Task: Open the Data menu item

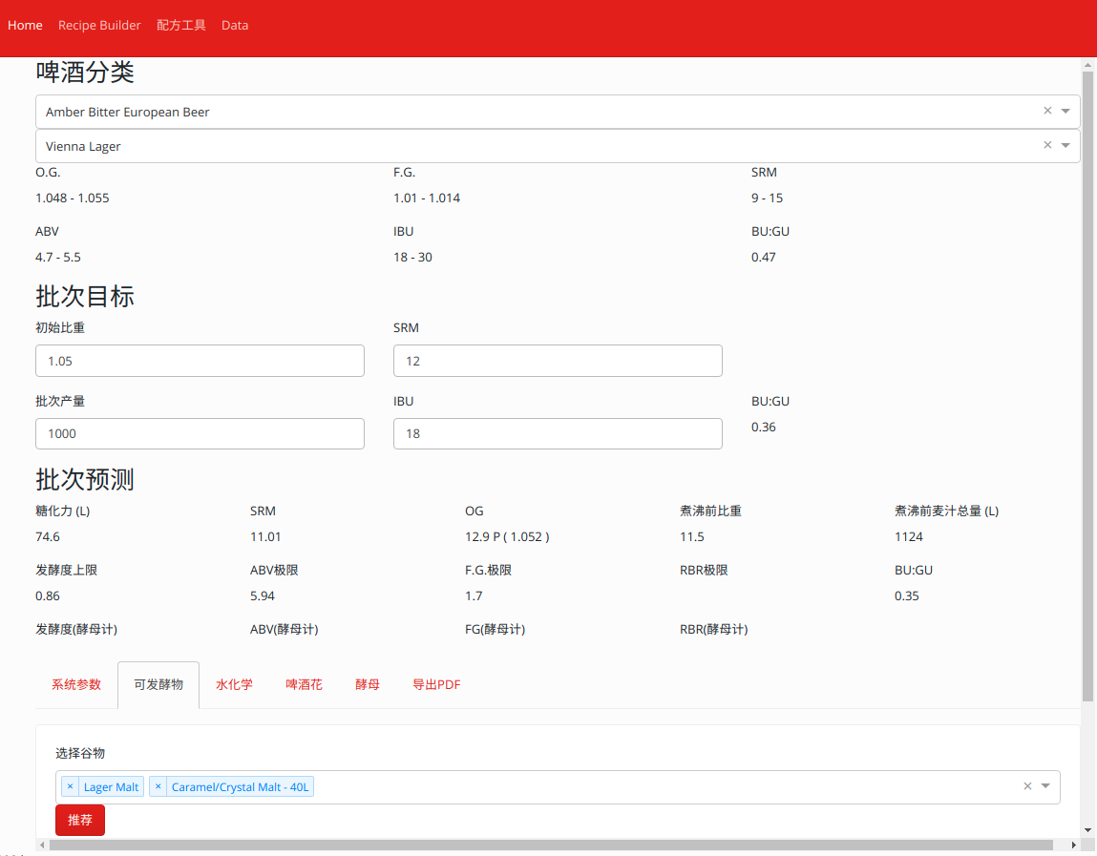Action: click(x=235, y=26)
